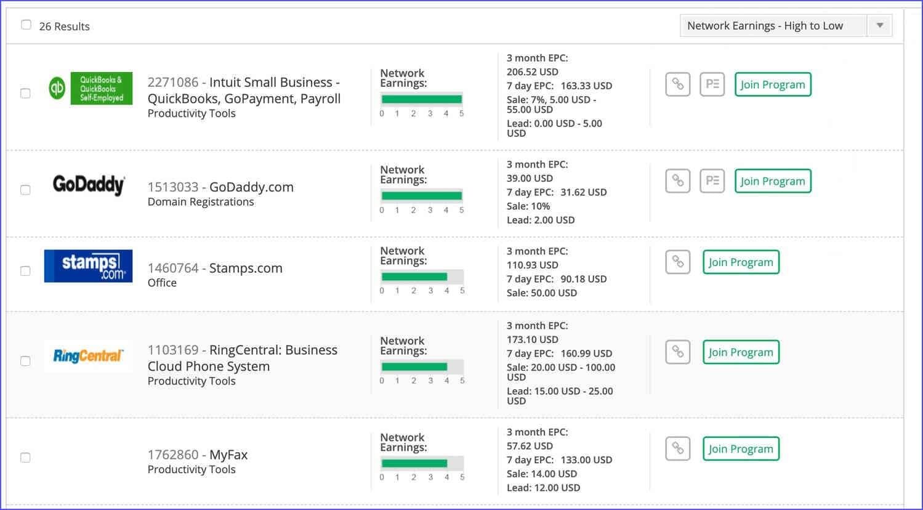Click the get links icon for MyFax
The height and width of the screenshot is (510, 923).
pos(677,448)
